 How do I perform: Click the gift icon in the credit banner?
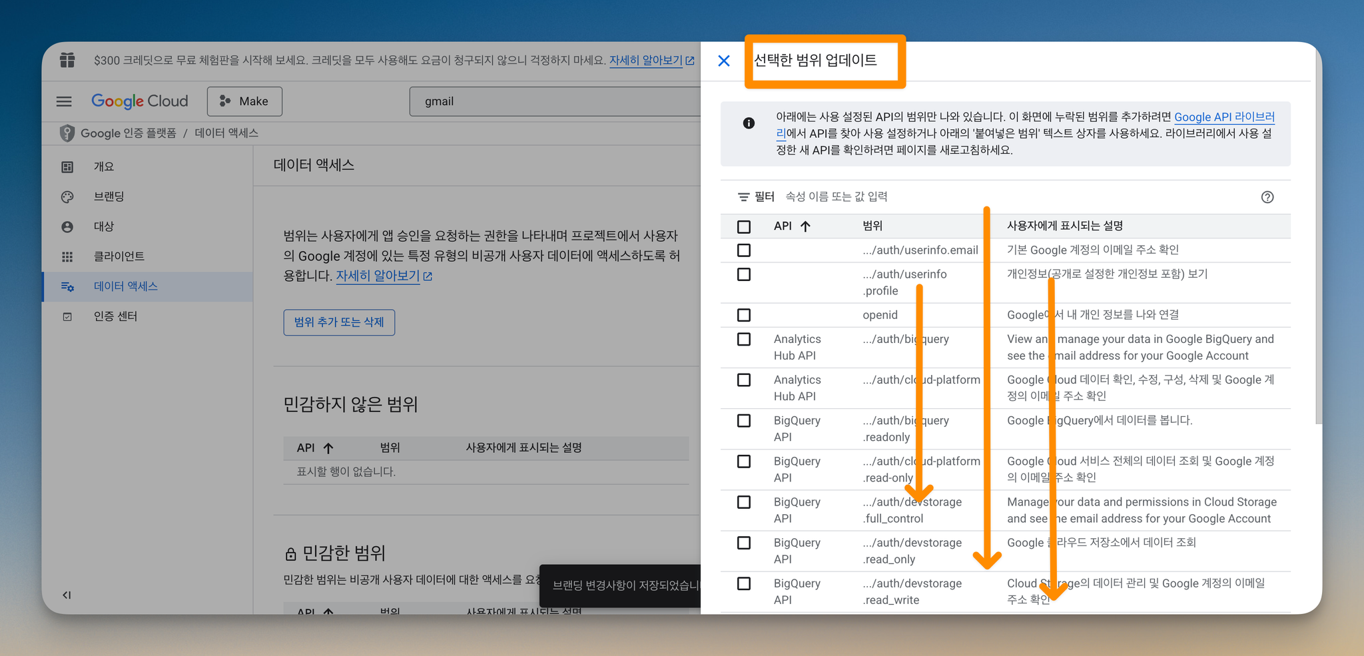(67, 60)
